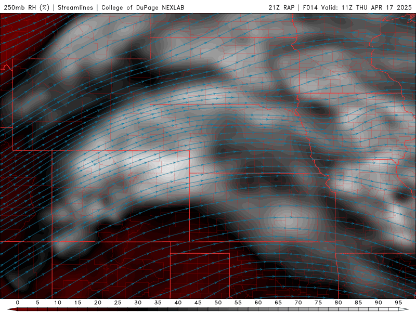Viewport: 416px width, 312px height.
Task: Click the 35 value on color scale
Action: pos(158,303)
